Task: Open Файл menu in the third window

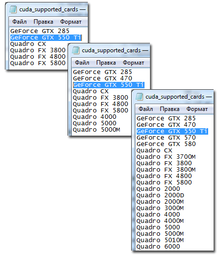Action: click(x=146, y=109)
